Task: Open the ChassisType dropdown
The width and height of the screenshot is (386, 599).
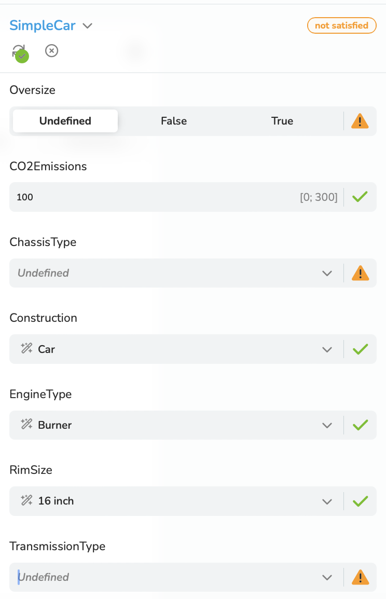Action: coord(176,273)
